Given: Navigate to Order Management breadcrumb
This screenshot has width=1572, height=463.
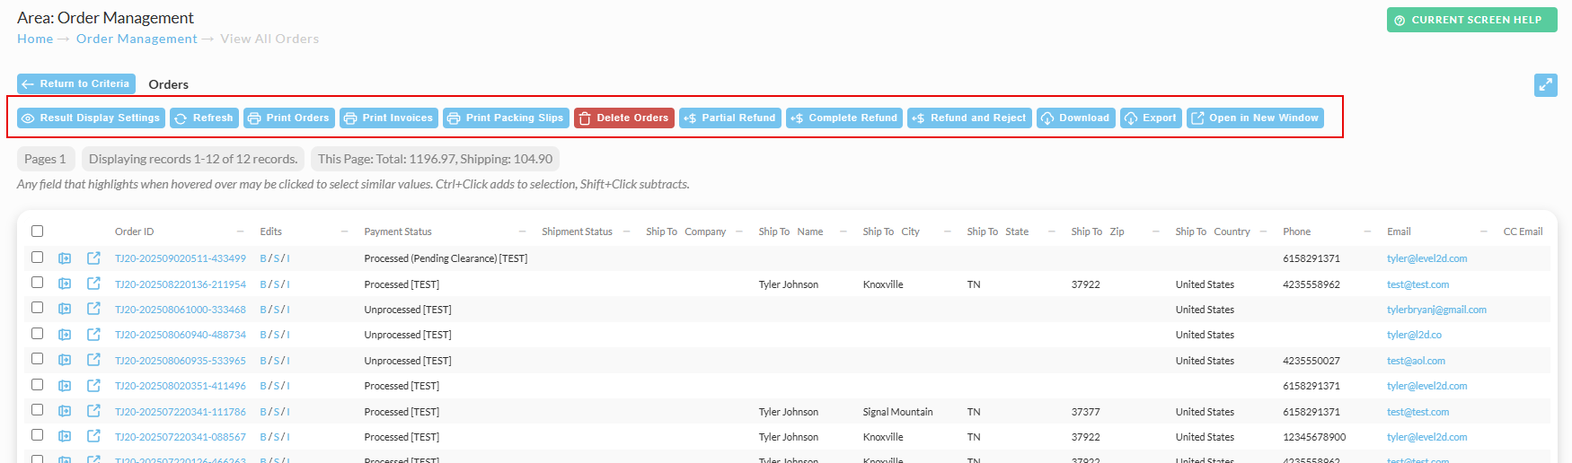Looking at the screenshot, I should click(x=137, y=39).
